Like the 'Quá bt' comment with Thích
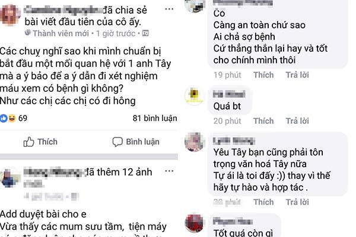 tap(263, 121)
